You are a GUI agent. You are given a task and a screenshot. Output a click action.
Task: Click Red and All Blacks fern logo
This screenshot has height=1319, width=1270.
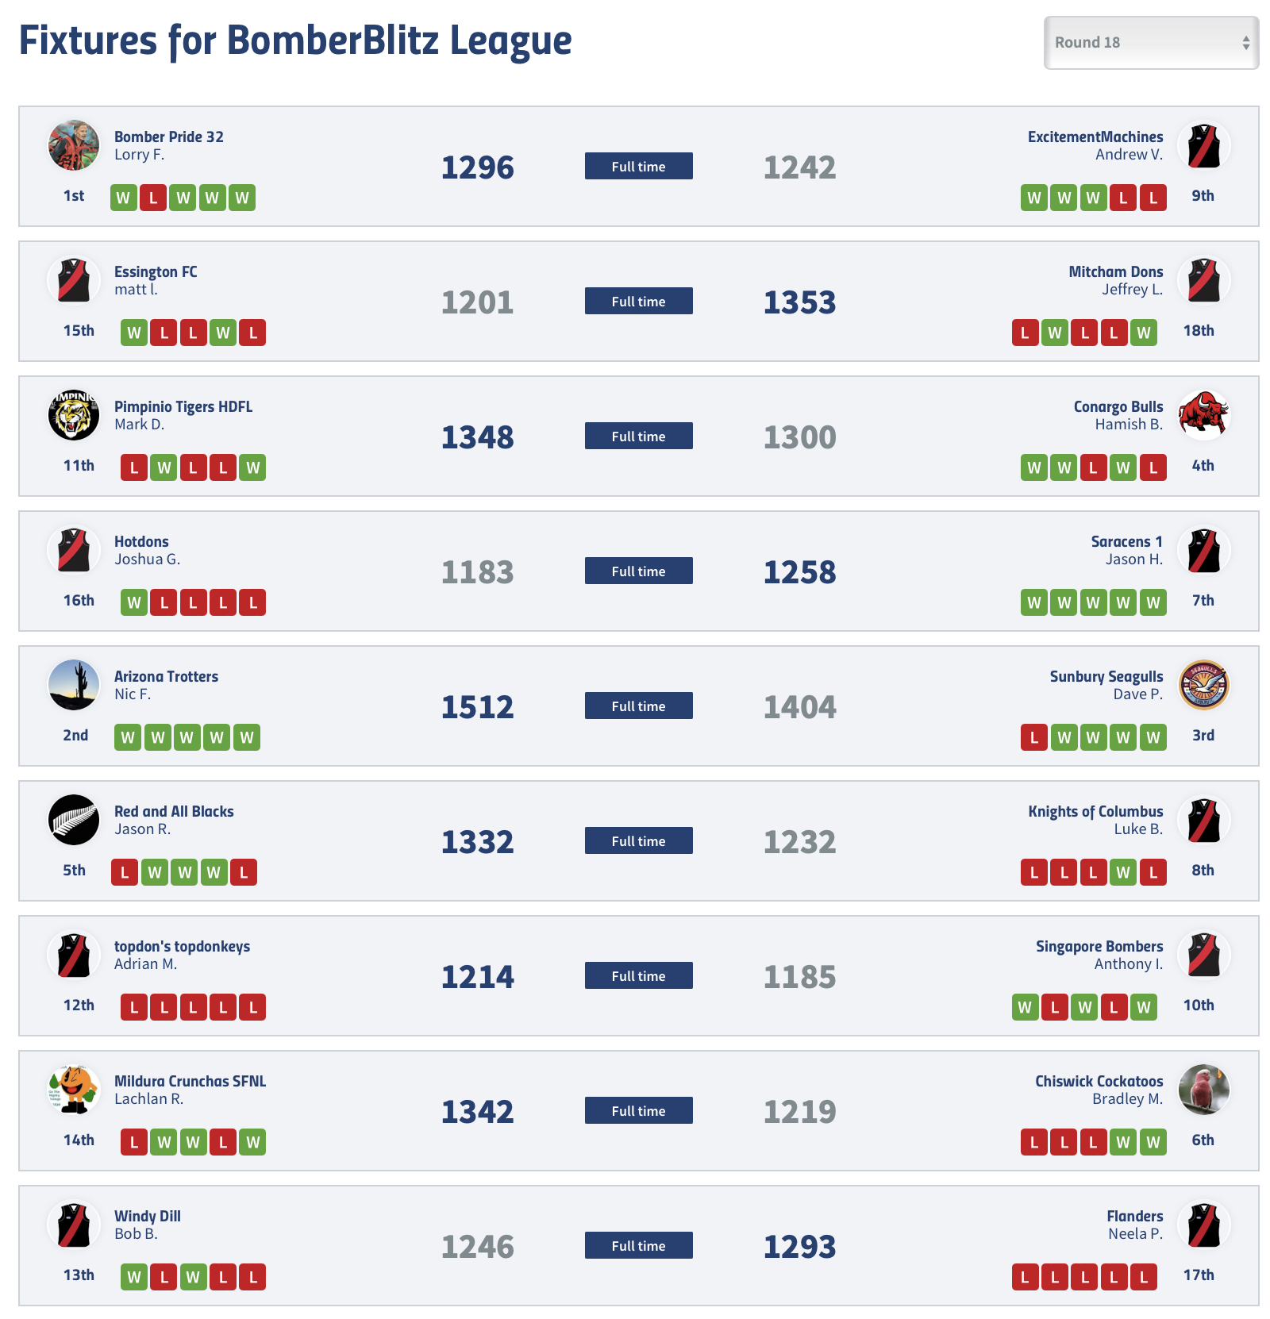click(74, 820)
